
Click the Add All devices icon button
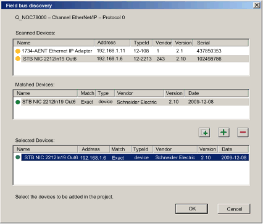tap(204, 133)
